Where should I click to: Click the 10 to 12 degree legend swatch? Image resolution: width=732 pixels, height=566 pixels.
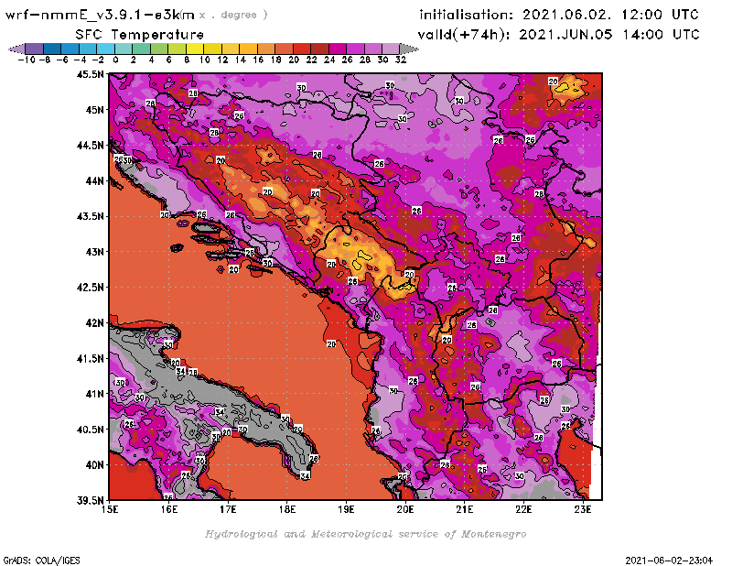(213, 49)
